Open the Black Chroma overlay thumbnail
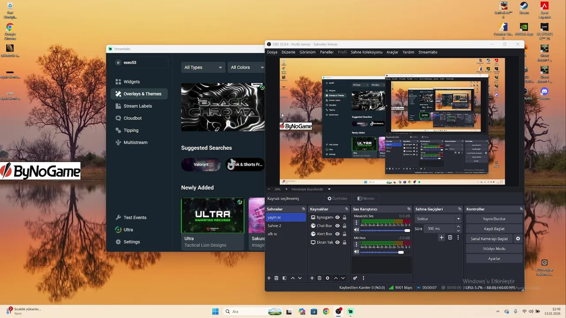The image size is (566, 318). click(x=223, y=107)
